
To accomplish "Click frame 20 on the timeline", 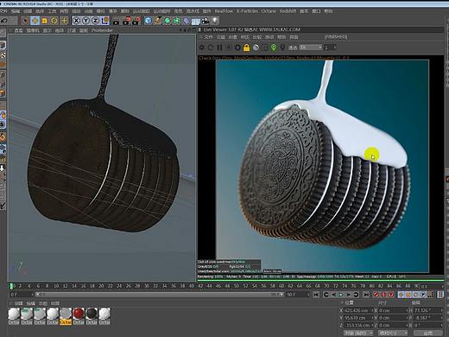I will tap(101, 286).
